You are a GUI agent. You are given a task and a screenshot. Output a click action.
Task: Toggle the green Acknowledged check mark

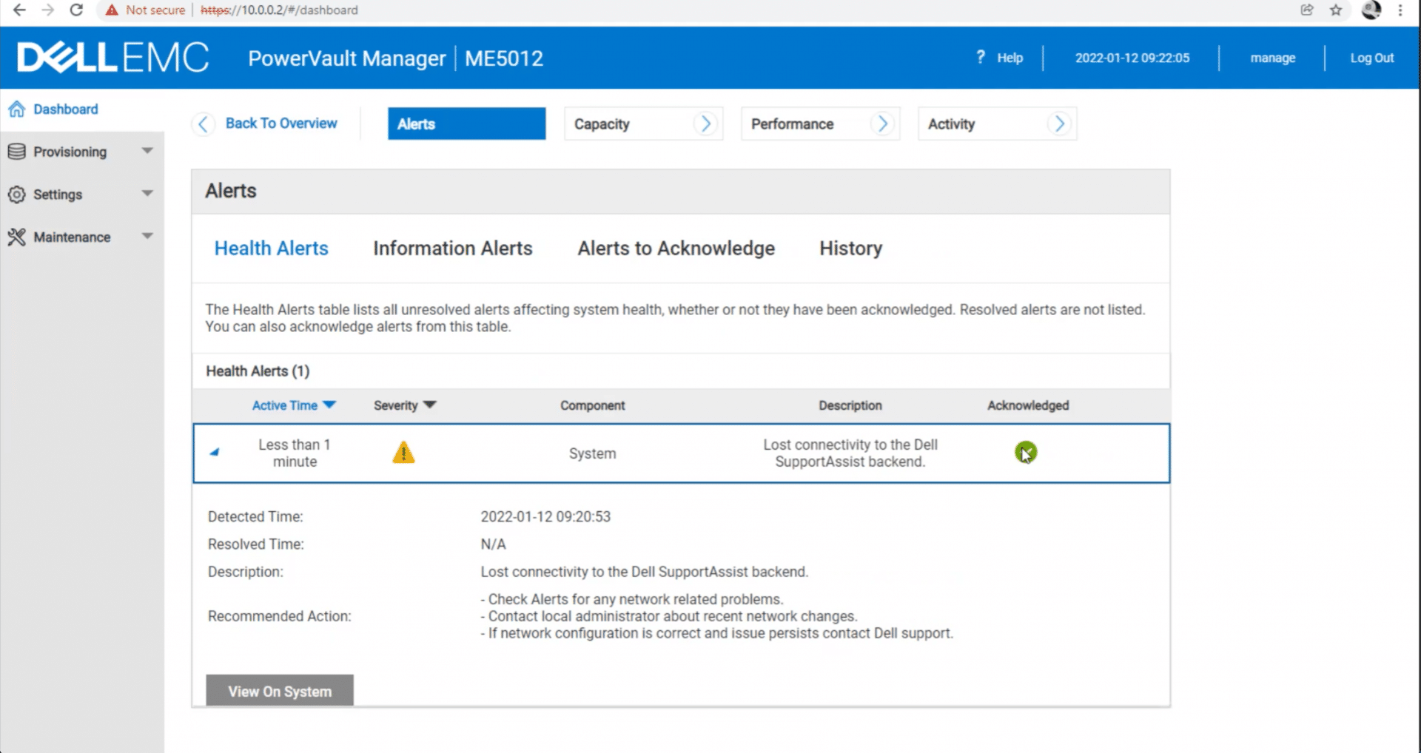coord(1026,452)
